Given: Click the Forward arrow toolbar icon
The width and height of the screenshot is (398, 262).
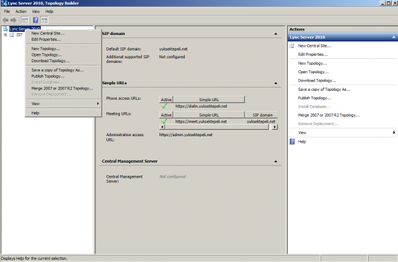Looking at the screenshot, I should (x=14, y=20).
